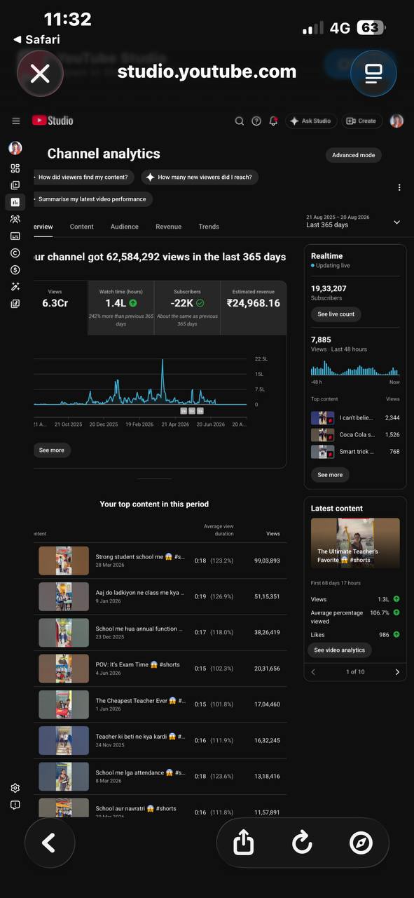Viewport: 414px width, 898px height.
Task: Click See more under the views chart
Action: point(52,450)
